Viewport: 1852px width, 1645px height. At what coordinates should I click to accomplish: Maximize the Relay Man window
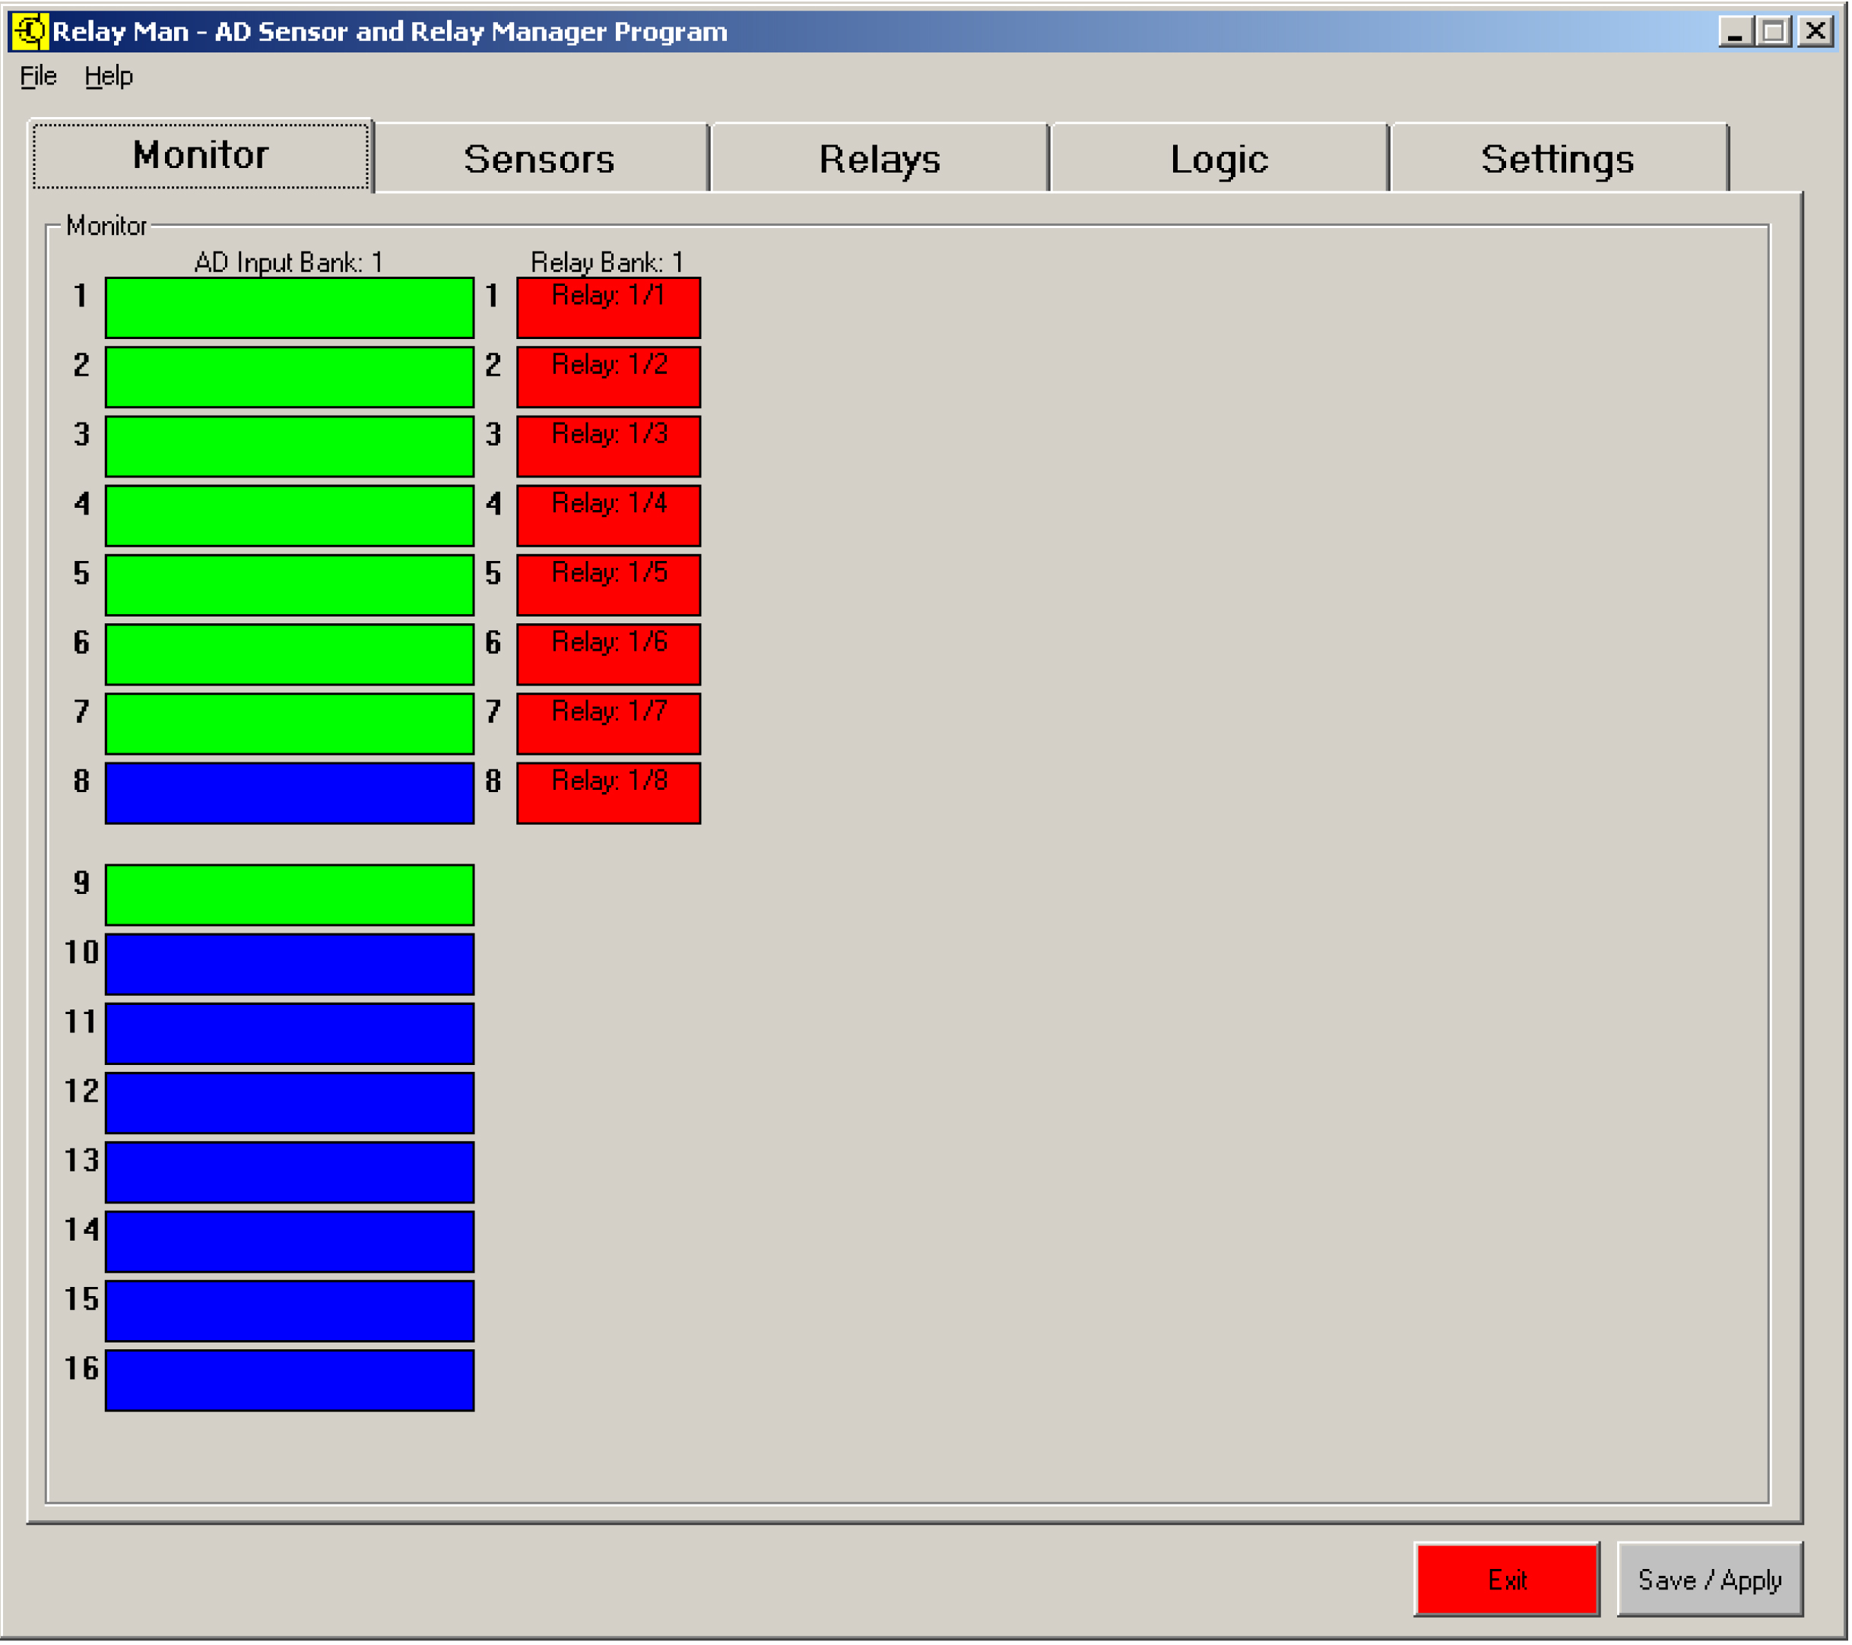pos(1774,32)
